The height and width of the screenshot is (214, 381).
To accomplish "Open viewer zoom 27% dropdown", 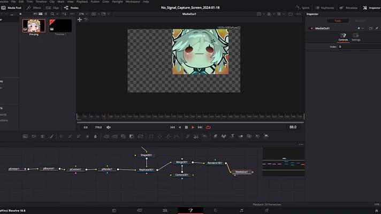I will [x=83, y=14].
